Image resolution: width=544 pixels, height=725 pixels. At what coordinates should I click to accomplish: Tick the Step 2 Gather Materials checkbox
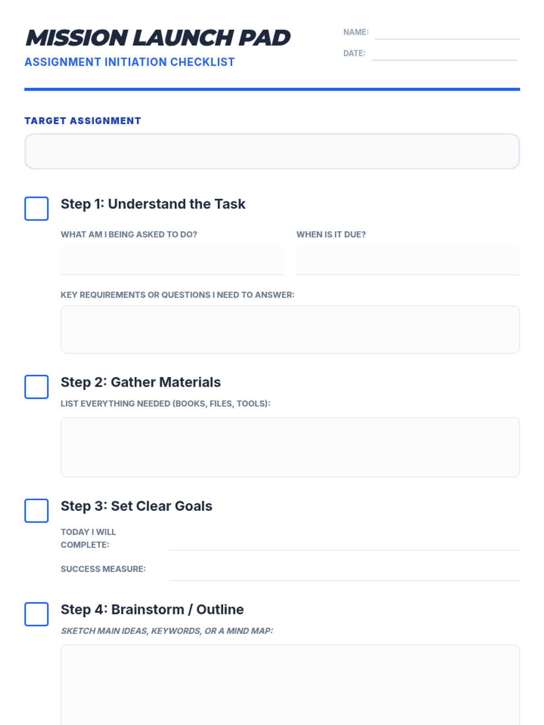tap(36, 387)
